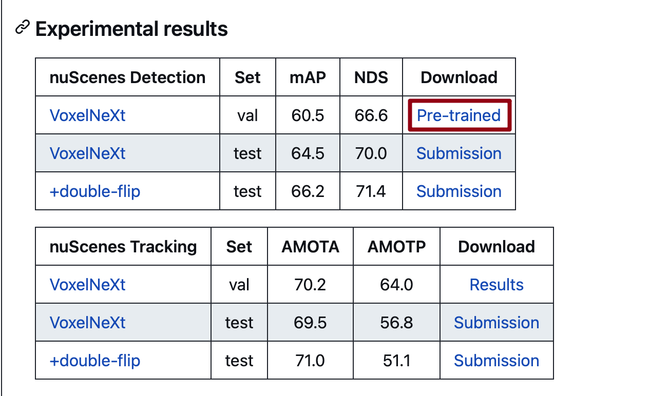Image resolution: width=649 pixels, height=396 pixels.
Task: Click the Submission link for VoxelNeXt test detection
Action: coord(459,153)
